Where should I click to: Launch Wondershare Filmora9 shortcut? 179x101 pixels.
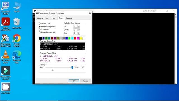(x=6, y=73)
